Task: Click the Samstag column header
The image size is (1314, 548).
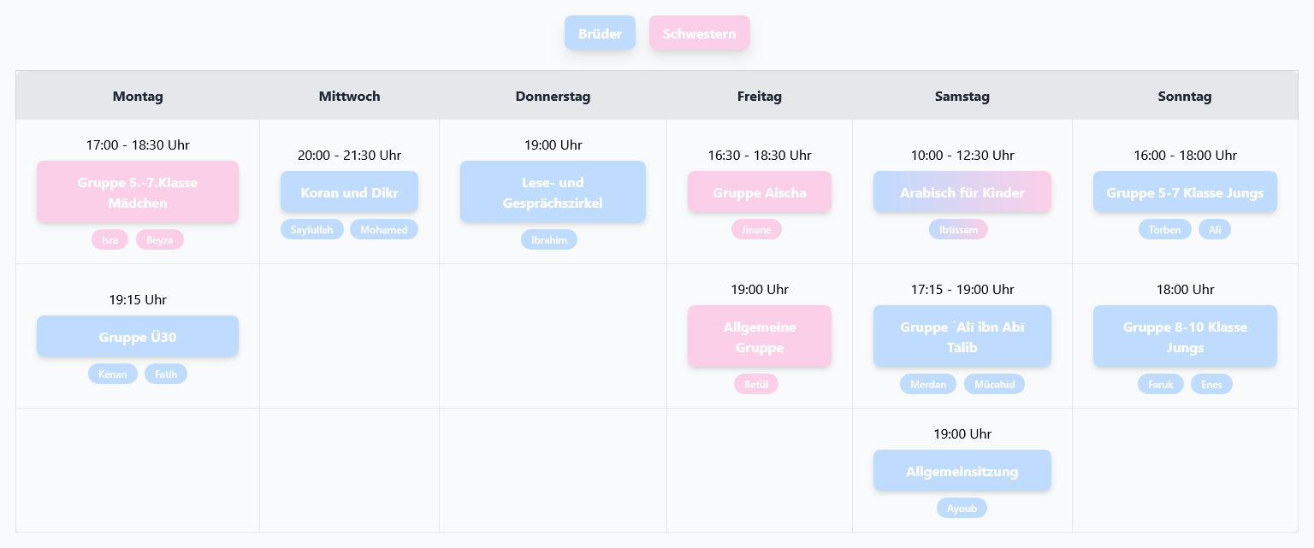Action: 962,97
